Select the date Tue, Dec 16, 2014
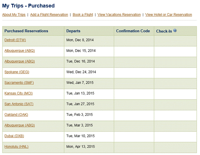Image resolution: width=200 pixels, height=155 pixels. point(80,61)
